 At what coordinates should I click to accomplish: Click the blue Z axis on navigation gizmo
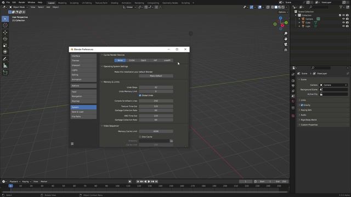click(x=280, y=18)
